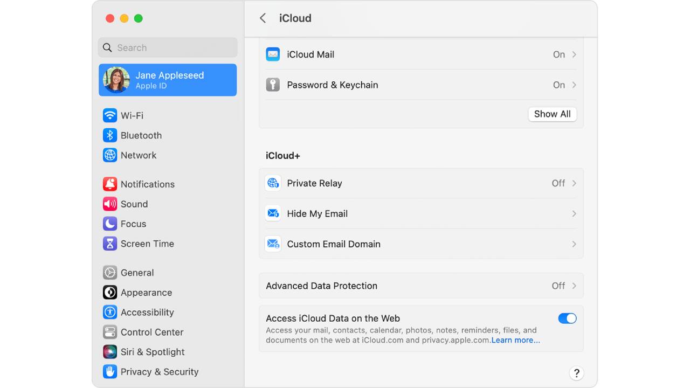
Task: Click Password & Keychain On status
Action: point(559,85)
